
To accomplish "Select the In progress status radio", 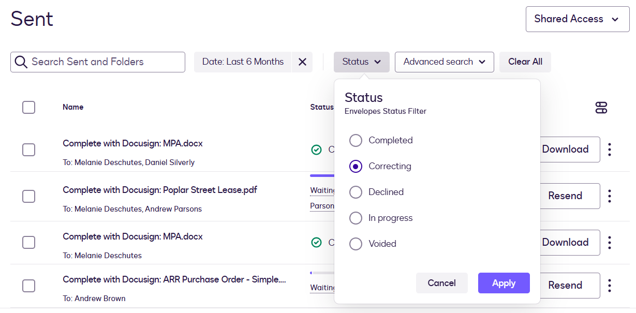I will [356, 218].
